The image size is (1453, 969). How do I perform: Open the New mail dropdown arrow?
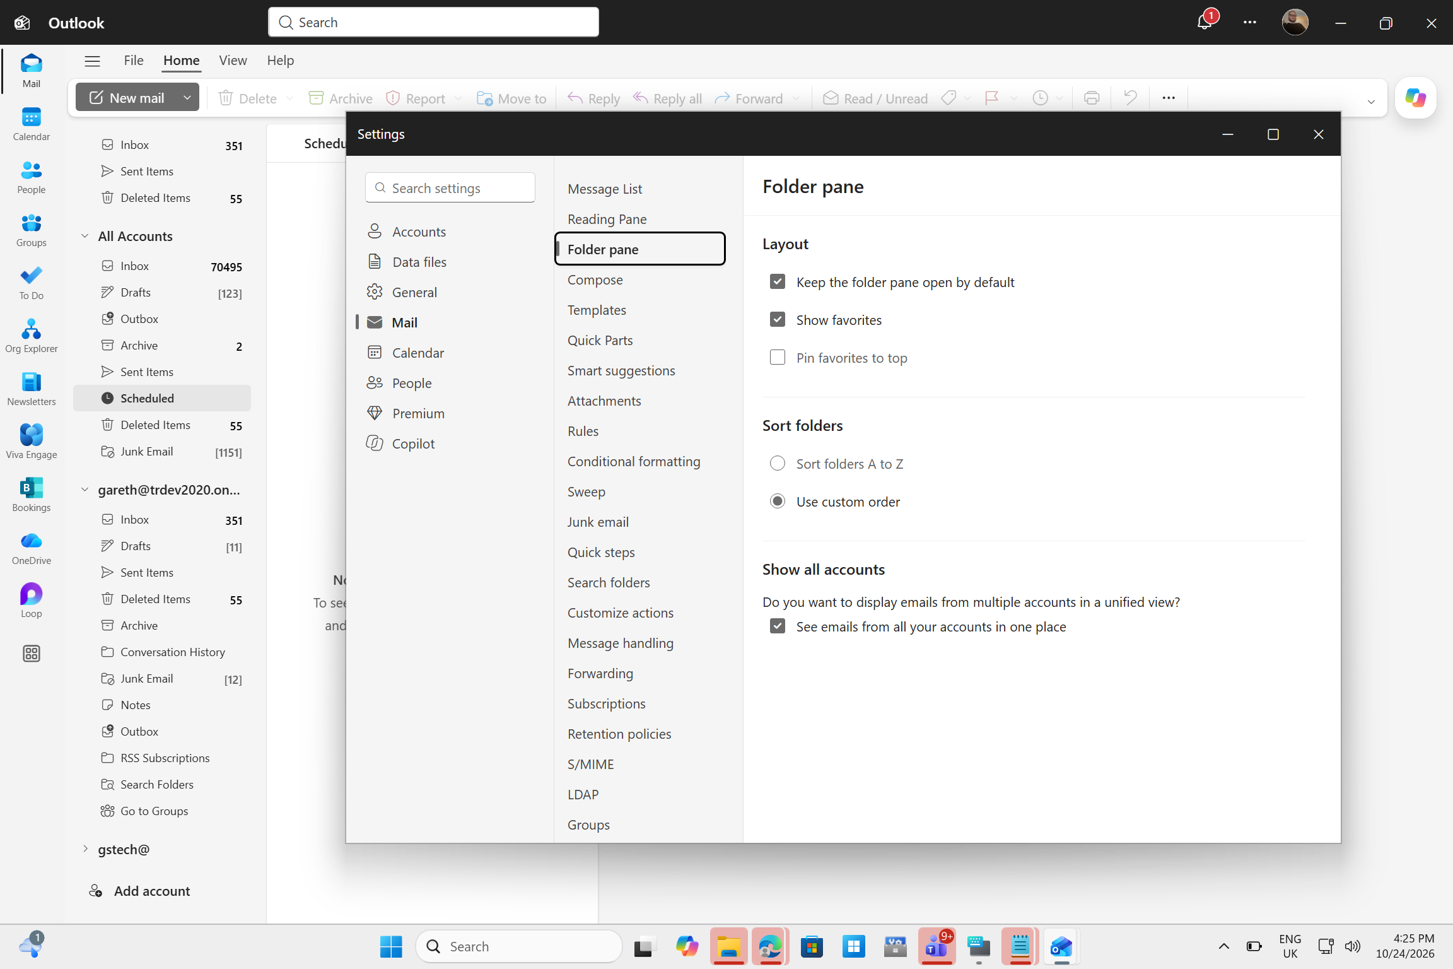pyautogui.click(x=187, y=98)
